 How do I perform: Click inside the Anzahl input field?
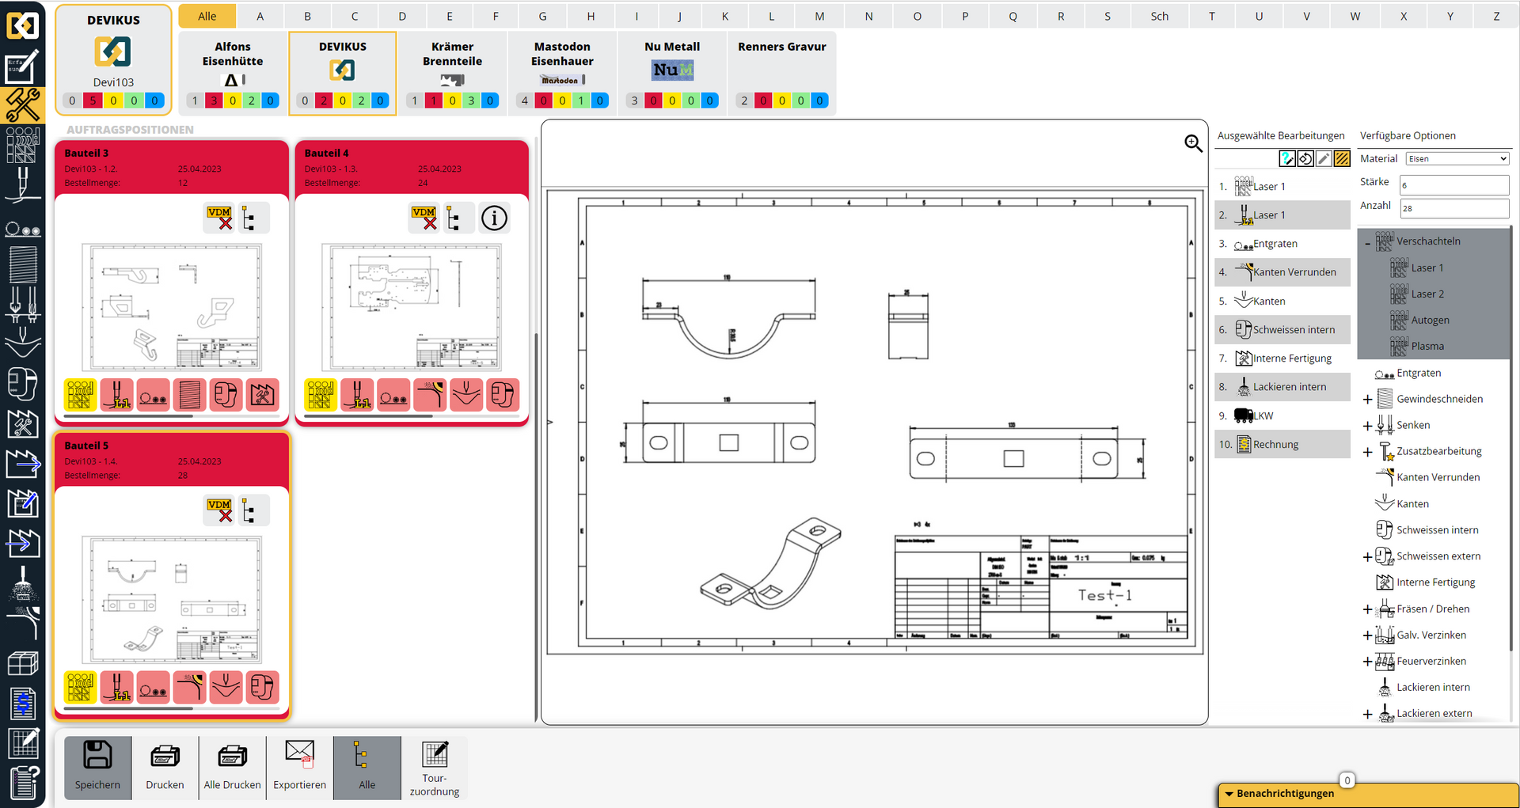pyautogui.click(x=1454, y=208)
